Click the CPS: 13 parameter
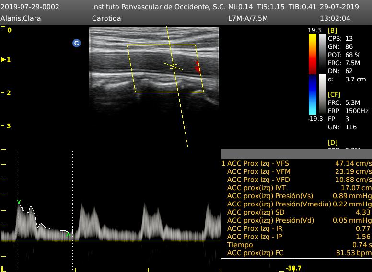Screen dimensions: 372x272 tap(340, 38)
